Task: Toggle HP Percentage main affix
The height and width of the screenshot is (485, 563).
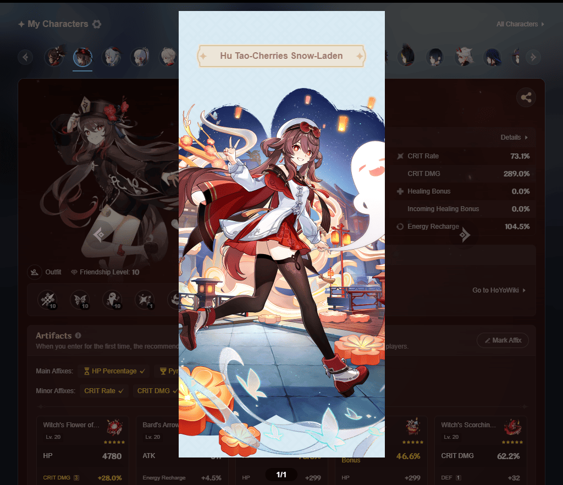Action: coord(114,371)
